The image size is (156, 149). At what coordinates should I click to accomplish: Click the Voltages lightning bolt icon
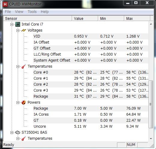tap(24, 30)
